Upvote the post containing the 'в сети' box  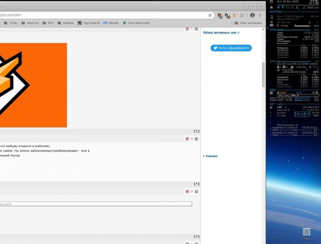click(x=196, y=191)
